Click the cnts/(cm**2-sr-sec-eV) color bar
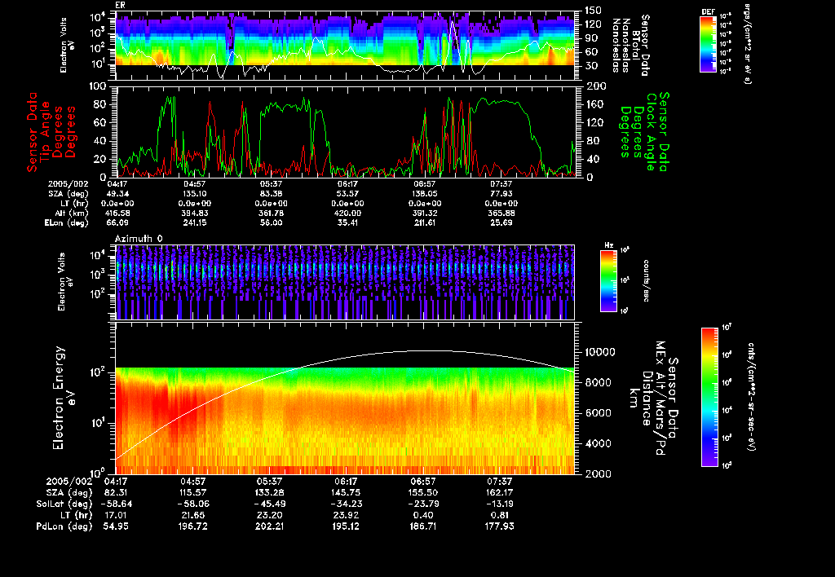The width and height of the screenshot is (835, 577). [x=709, y=397]
